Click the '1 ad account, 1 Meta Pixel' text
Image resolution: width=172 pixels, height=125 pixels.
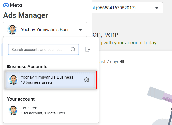pos(43,113)
